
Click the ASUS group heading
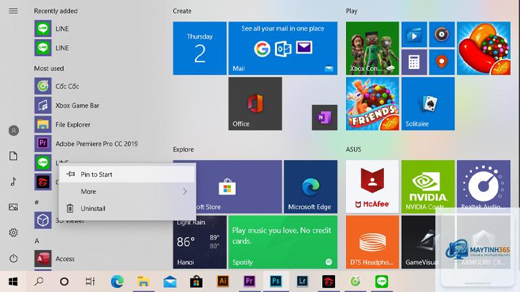click(x=353, y=149)
